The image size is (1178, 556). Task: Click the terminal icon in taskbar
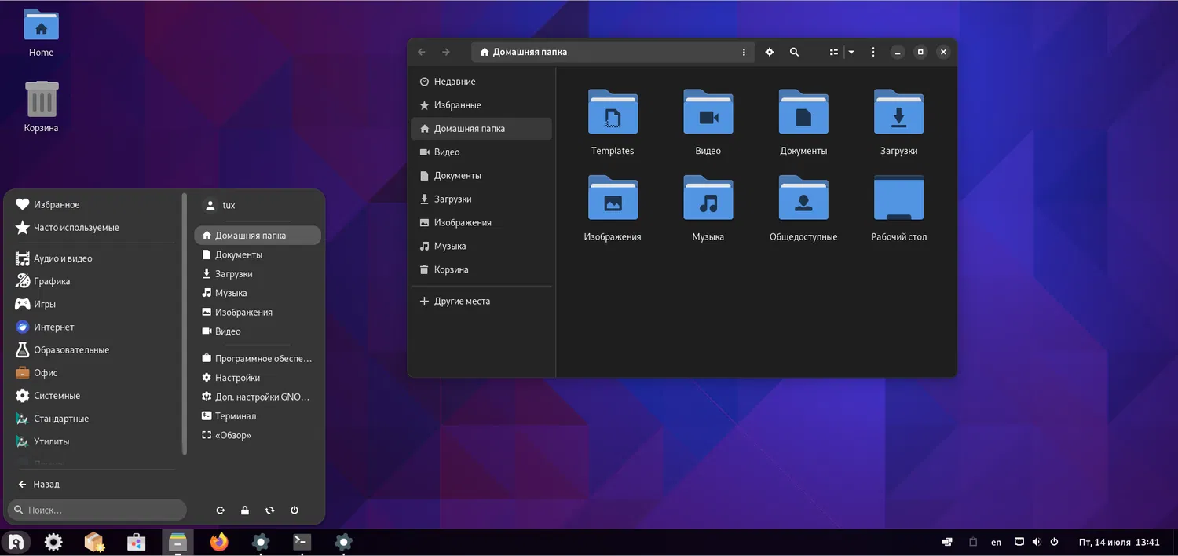[x=302, y=542]
